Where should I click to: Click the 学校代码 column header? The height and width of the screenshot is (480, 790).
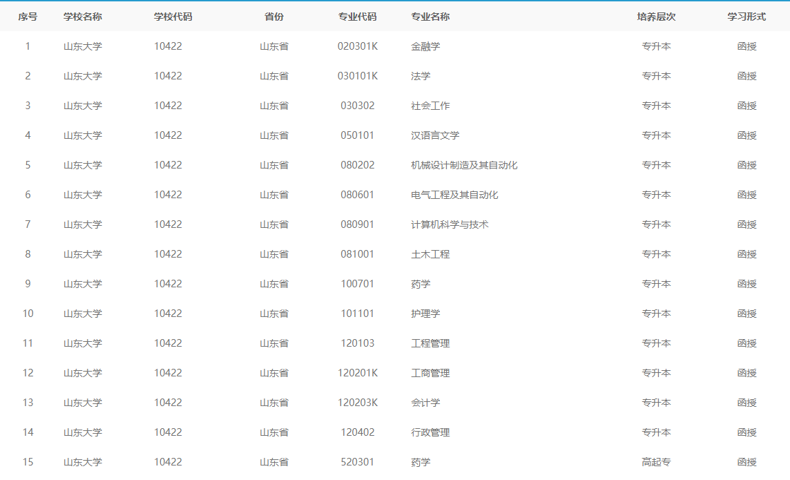(173, 17)
